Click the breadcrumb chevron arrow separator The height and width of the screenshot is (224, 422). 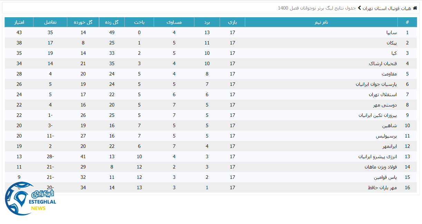(x=359, y=8)
